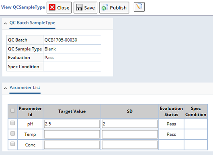Viewport: 213px width, 155px height.
Task: Click the Close button
Action: 59,8
